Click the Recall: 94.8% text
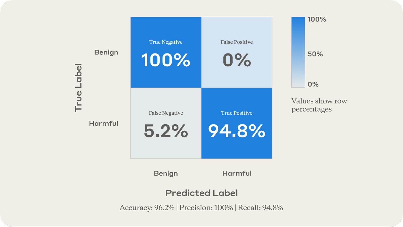 pyautogui.click(x=260, y=208)
